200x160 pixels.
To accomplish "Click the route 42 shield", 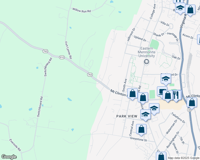I will tap(190, 110).
